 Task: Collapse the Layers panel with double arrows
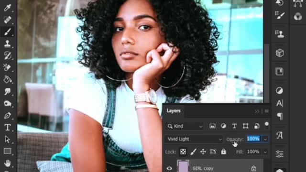257,111
